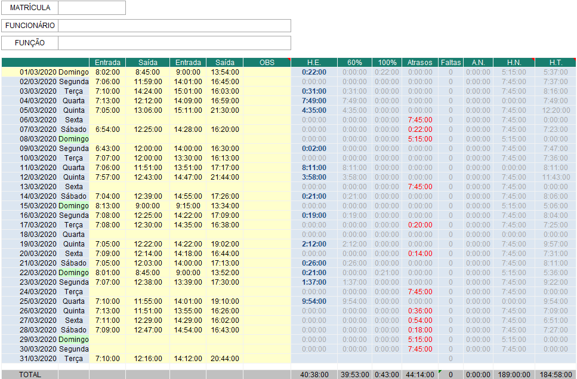Select the FUNCIONÁRIO name input field
Image resolution: width=577 pixels, height=379 pixels.
(x=174, y=26)
